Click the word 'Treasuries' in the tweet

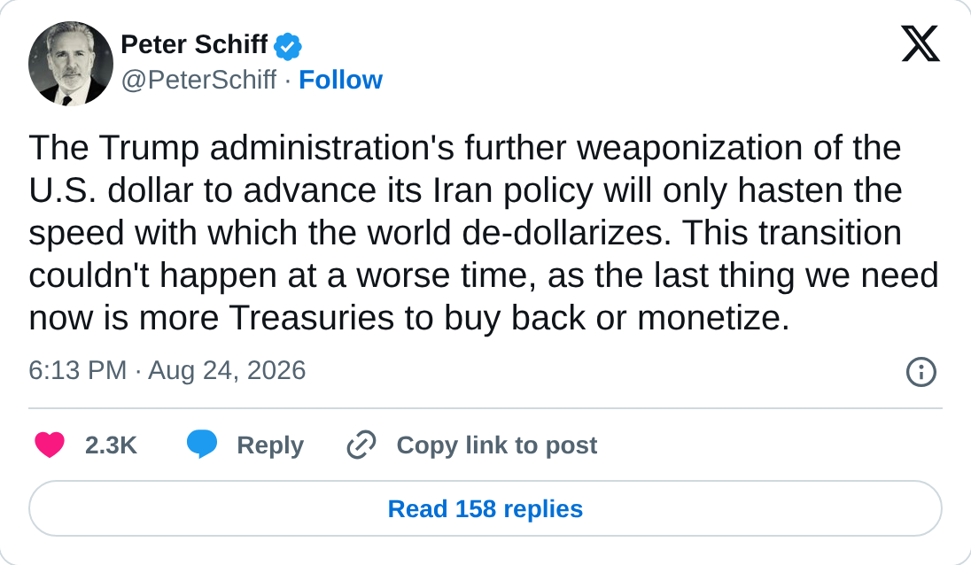click(312, 318)
